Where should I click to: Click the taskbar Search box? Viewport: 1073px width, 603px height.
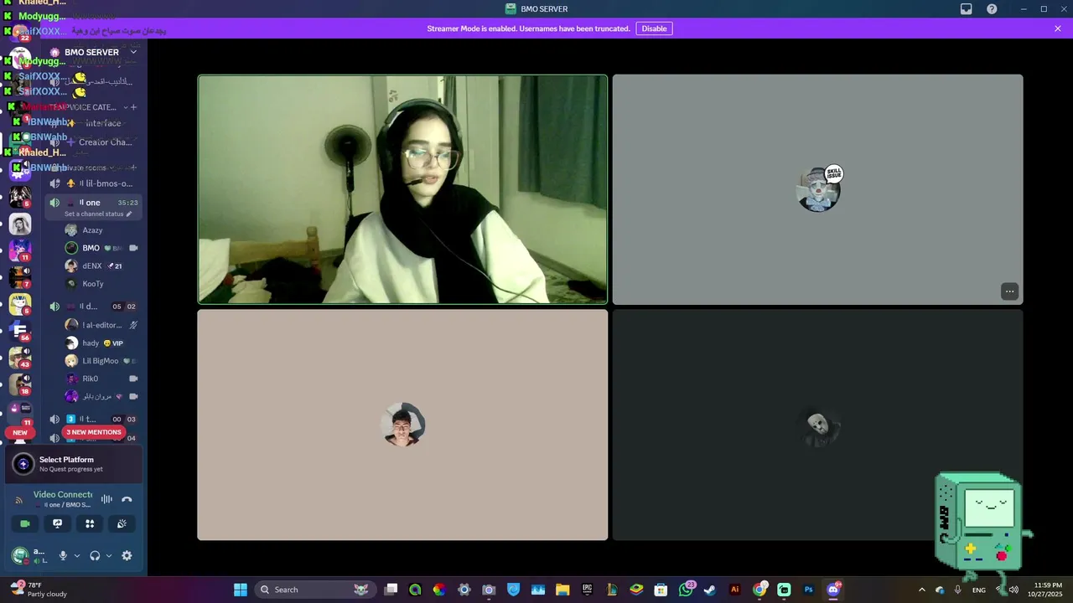[x=314, y=590]
